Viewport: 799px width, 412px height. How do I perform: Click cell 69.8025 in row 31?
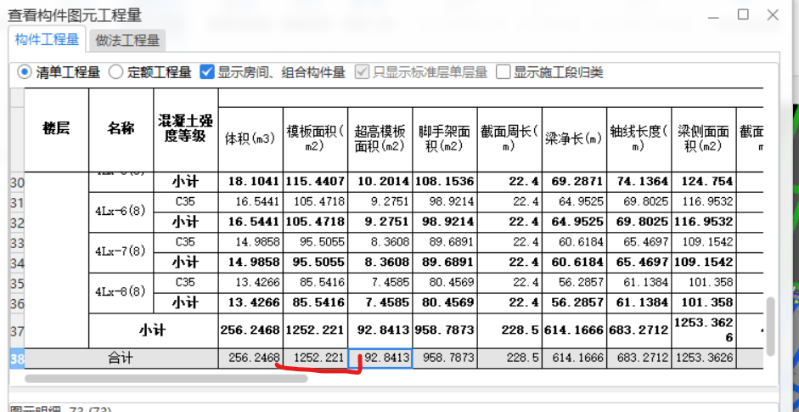[639, 202]
